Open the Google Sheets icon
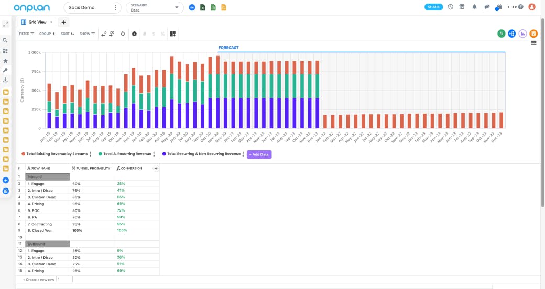The height and width of the screenshot is (289, 545). point(213,7)
